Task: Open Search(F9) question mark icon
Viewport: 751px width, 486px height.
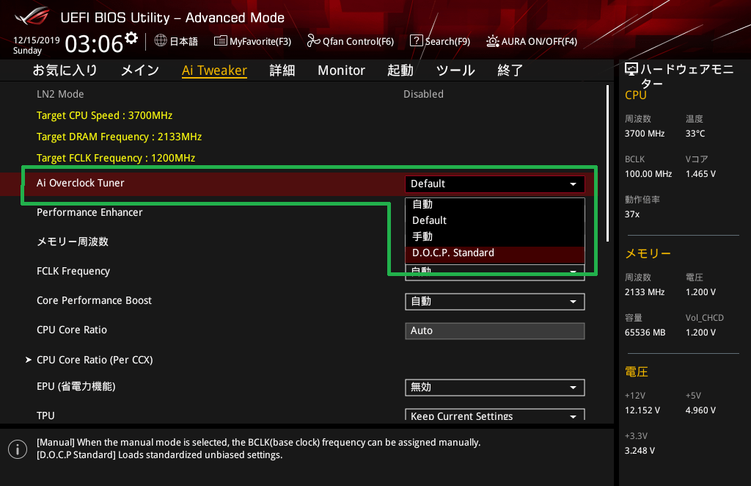Action: (417, 40)
